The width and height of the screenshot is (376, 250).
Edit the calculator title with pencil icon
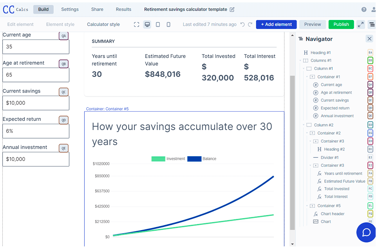232,9
